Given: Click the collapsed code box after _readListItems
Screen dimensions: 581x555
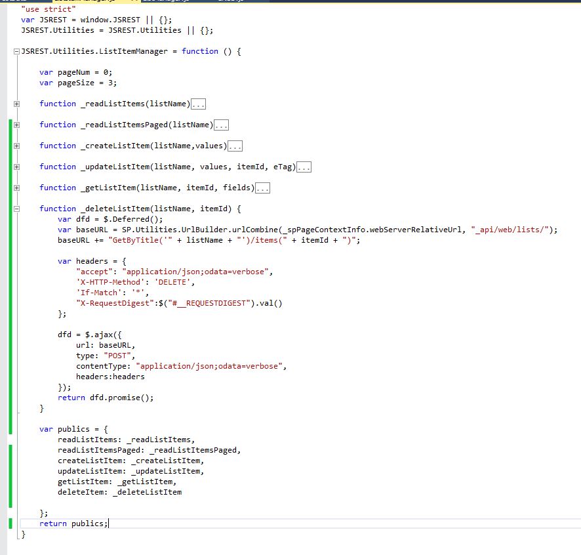Looking at the screenshot, I should coord(198,104).
